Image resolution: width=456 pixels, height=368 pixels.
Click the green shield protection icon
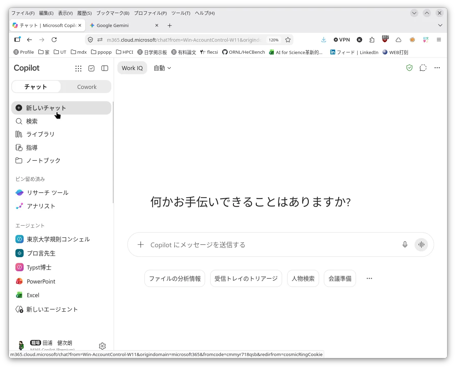click(x=409, y=68)
